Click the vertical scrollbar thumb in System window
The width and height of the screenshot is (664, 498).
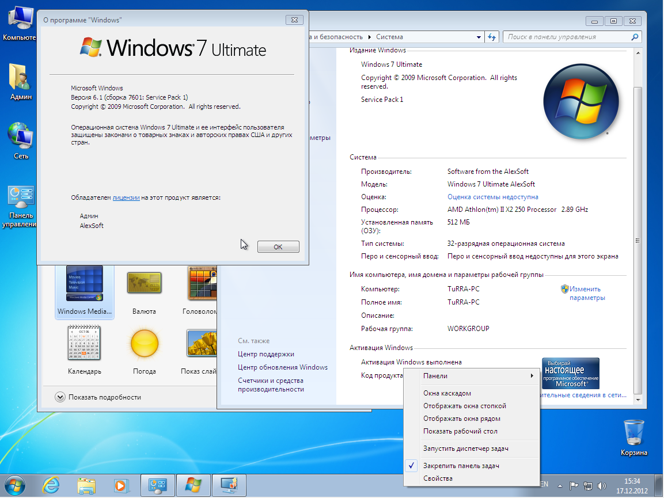pyautogui.click(x=638, y=240)
